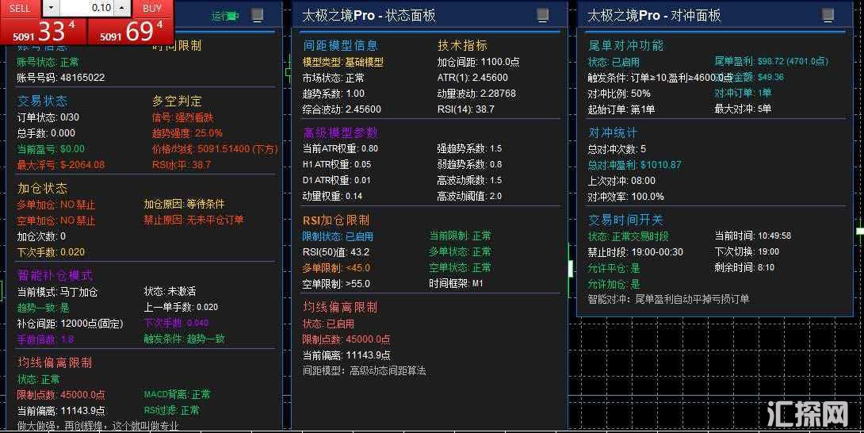Click 信号: 强烈看跌 signal text

pos(182,117)
